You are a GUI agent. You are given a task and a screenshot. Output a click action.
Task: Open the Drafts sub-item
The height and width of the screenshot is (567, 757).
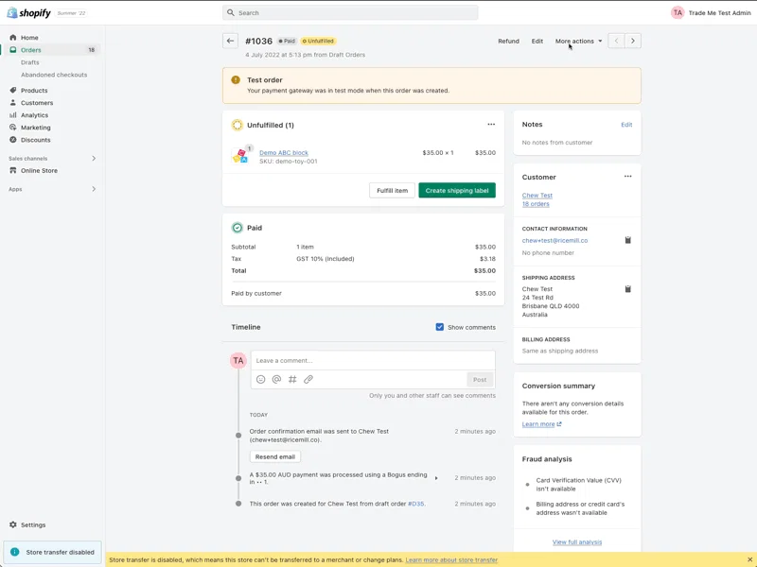pos(30,62)
